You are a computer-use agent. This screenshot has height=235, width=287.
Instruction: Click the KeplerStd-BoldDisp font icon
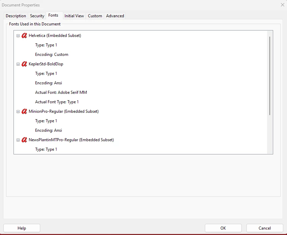pyautogui.click(x=24, y=64)
